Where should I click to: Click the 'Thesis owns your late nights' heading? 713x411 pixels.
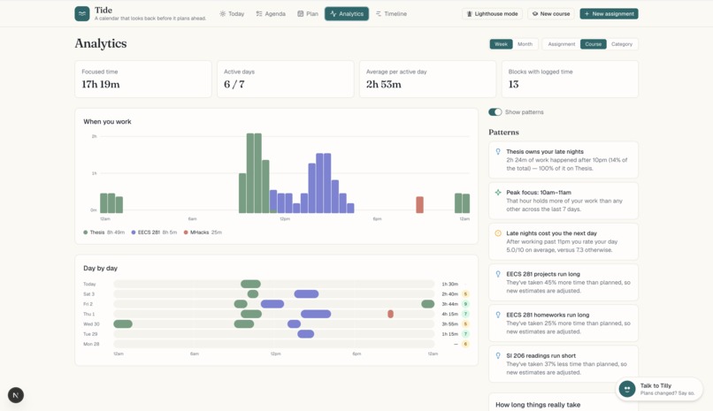point(545,152)
